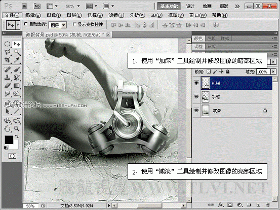Select the 3D Camera Rotate tool
Screen dimensions: 280x210
17,121
